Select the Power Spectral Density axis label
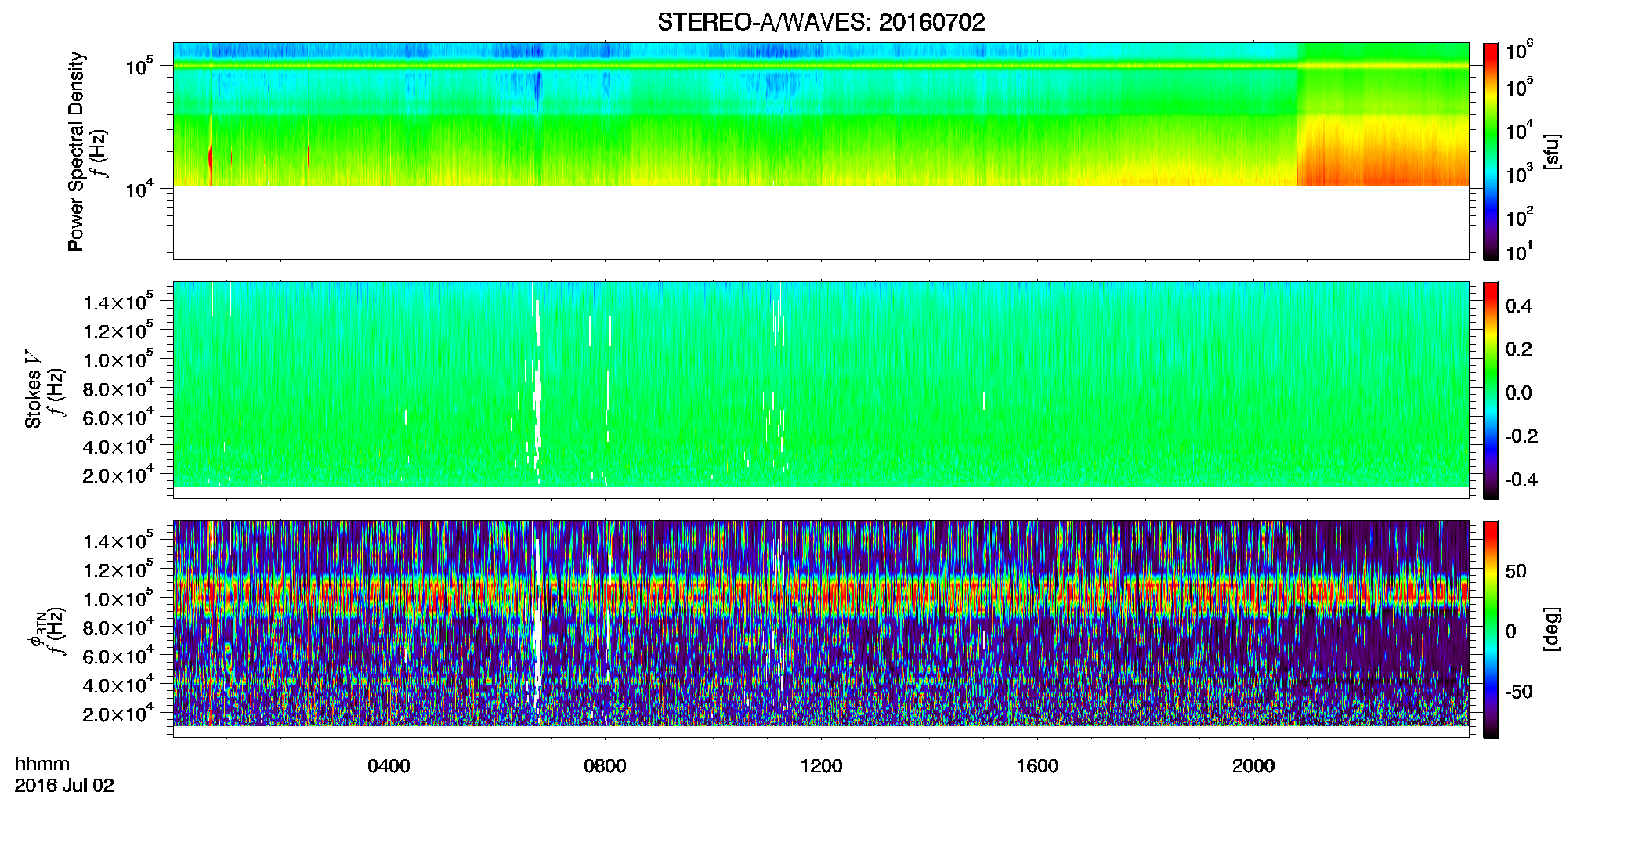 click(76, 151)
